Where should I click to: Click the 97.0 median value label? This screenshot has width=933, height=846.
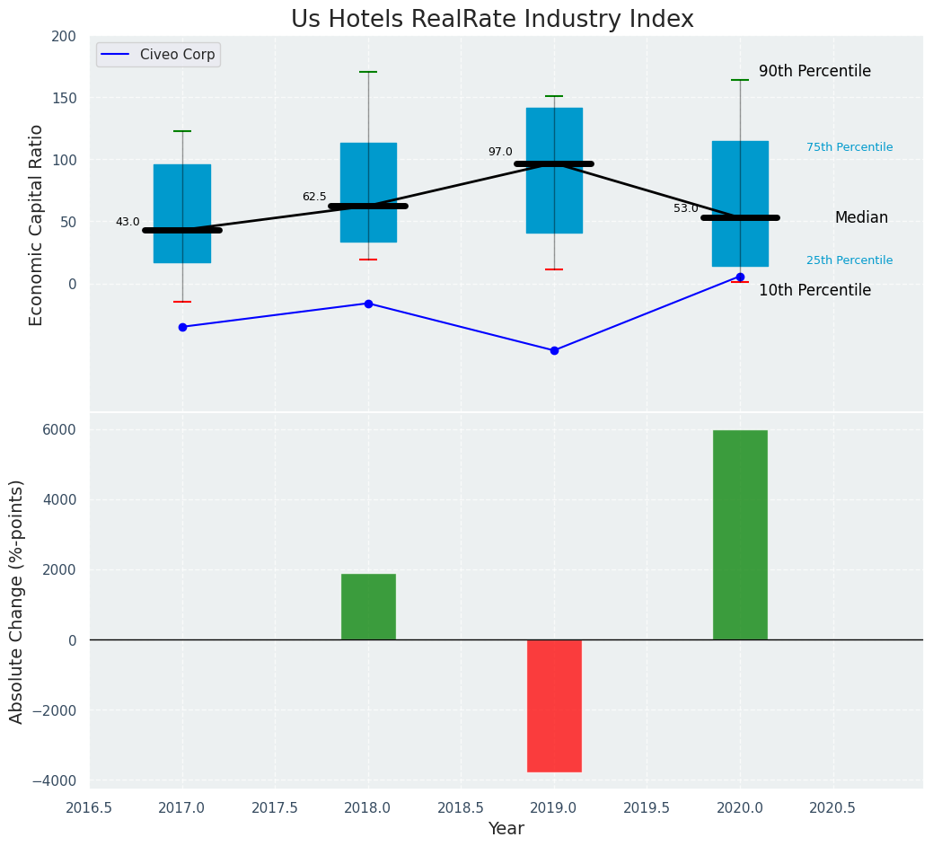click(500, 153)
